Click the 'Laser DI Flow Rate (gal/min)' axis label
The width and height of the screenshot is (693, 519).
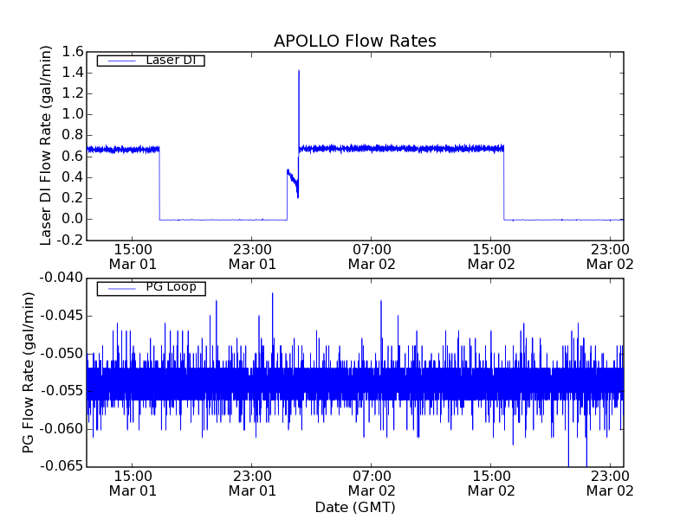click(x=46, y=145)
